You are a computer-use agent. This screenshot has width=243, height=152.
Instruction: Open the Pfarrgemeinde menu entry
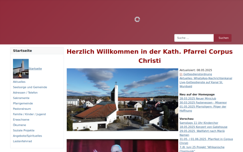point(23,103)
